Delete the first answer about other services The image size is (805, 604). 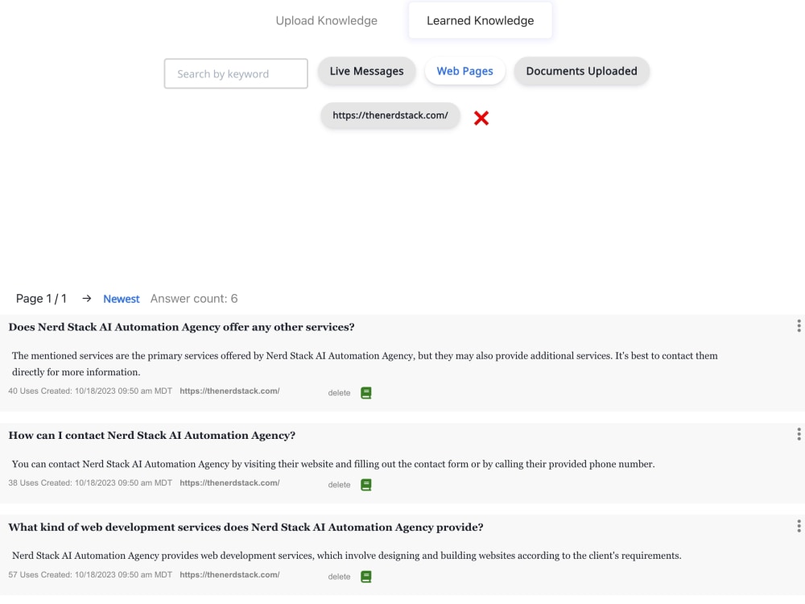[x=339, y=392]
